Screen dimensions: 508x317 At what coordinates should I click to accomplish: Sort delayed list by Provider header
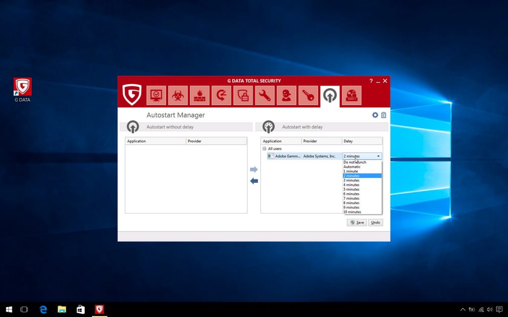click(x=321, y=141)
